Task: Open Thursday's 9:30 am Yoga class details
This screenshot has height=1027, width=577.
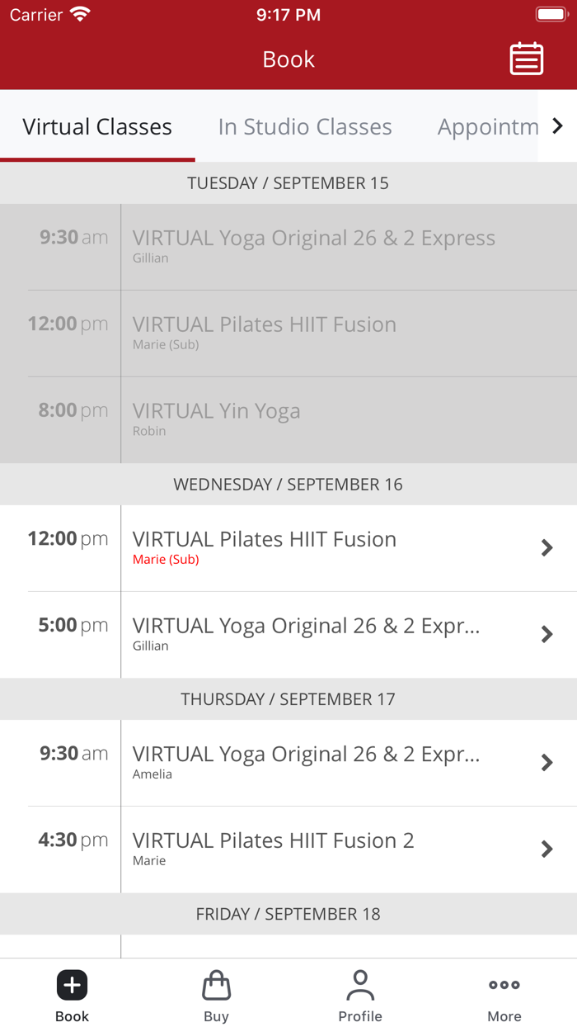Action: click(547, 762)
